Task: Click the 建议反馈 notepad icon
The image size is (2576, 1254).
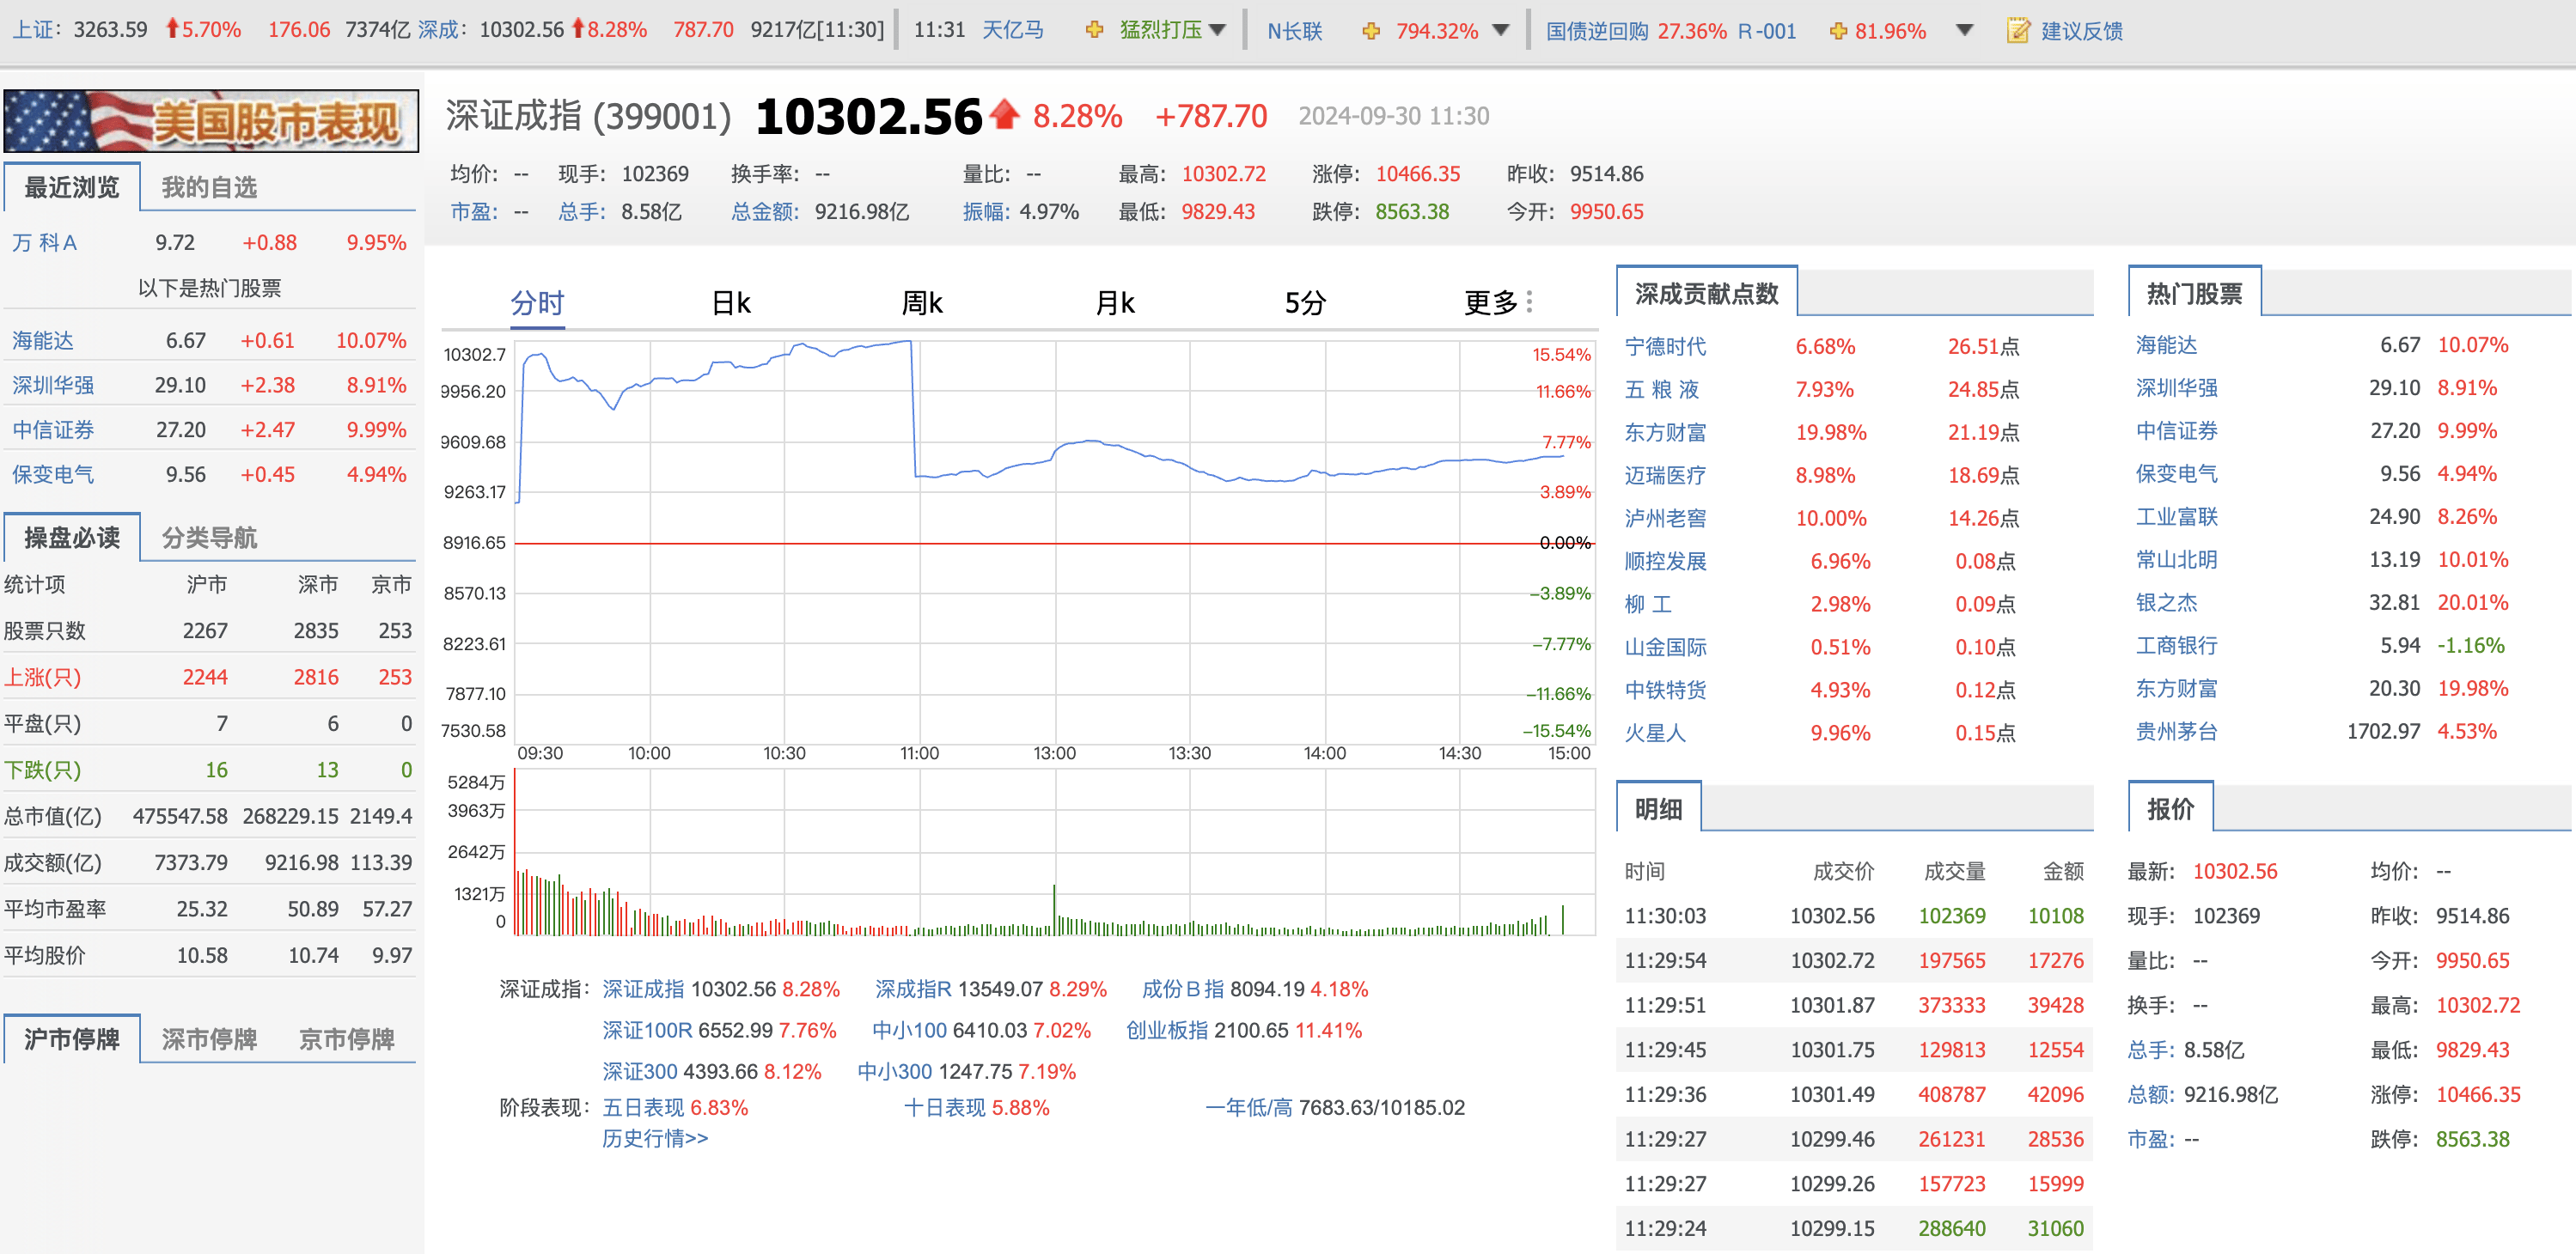Action: click(x=2018, y=31)
